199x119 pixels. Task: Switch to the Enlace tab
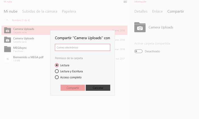click(157, 11)
